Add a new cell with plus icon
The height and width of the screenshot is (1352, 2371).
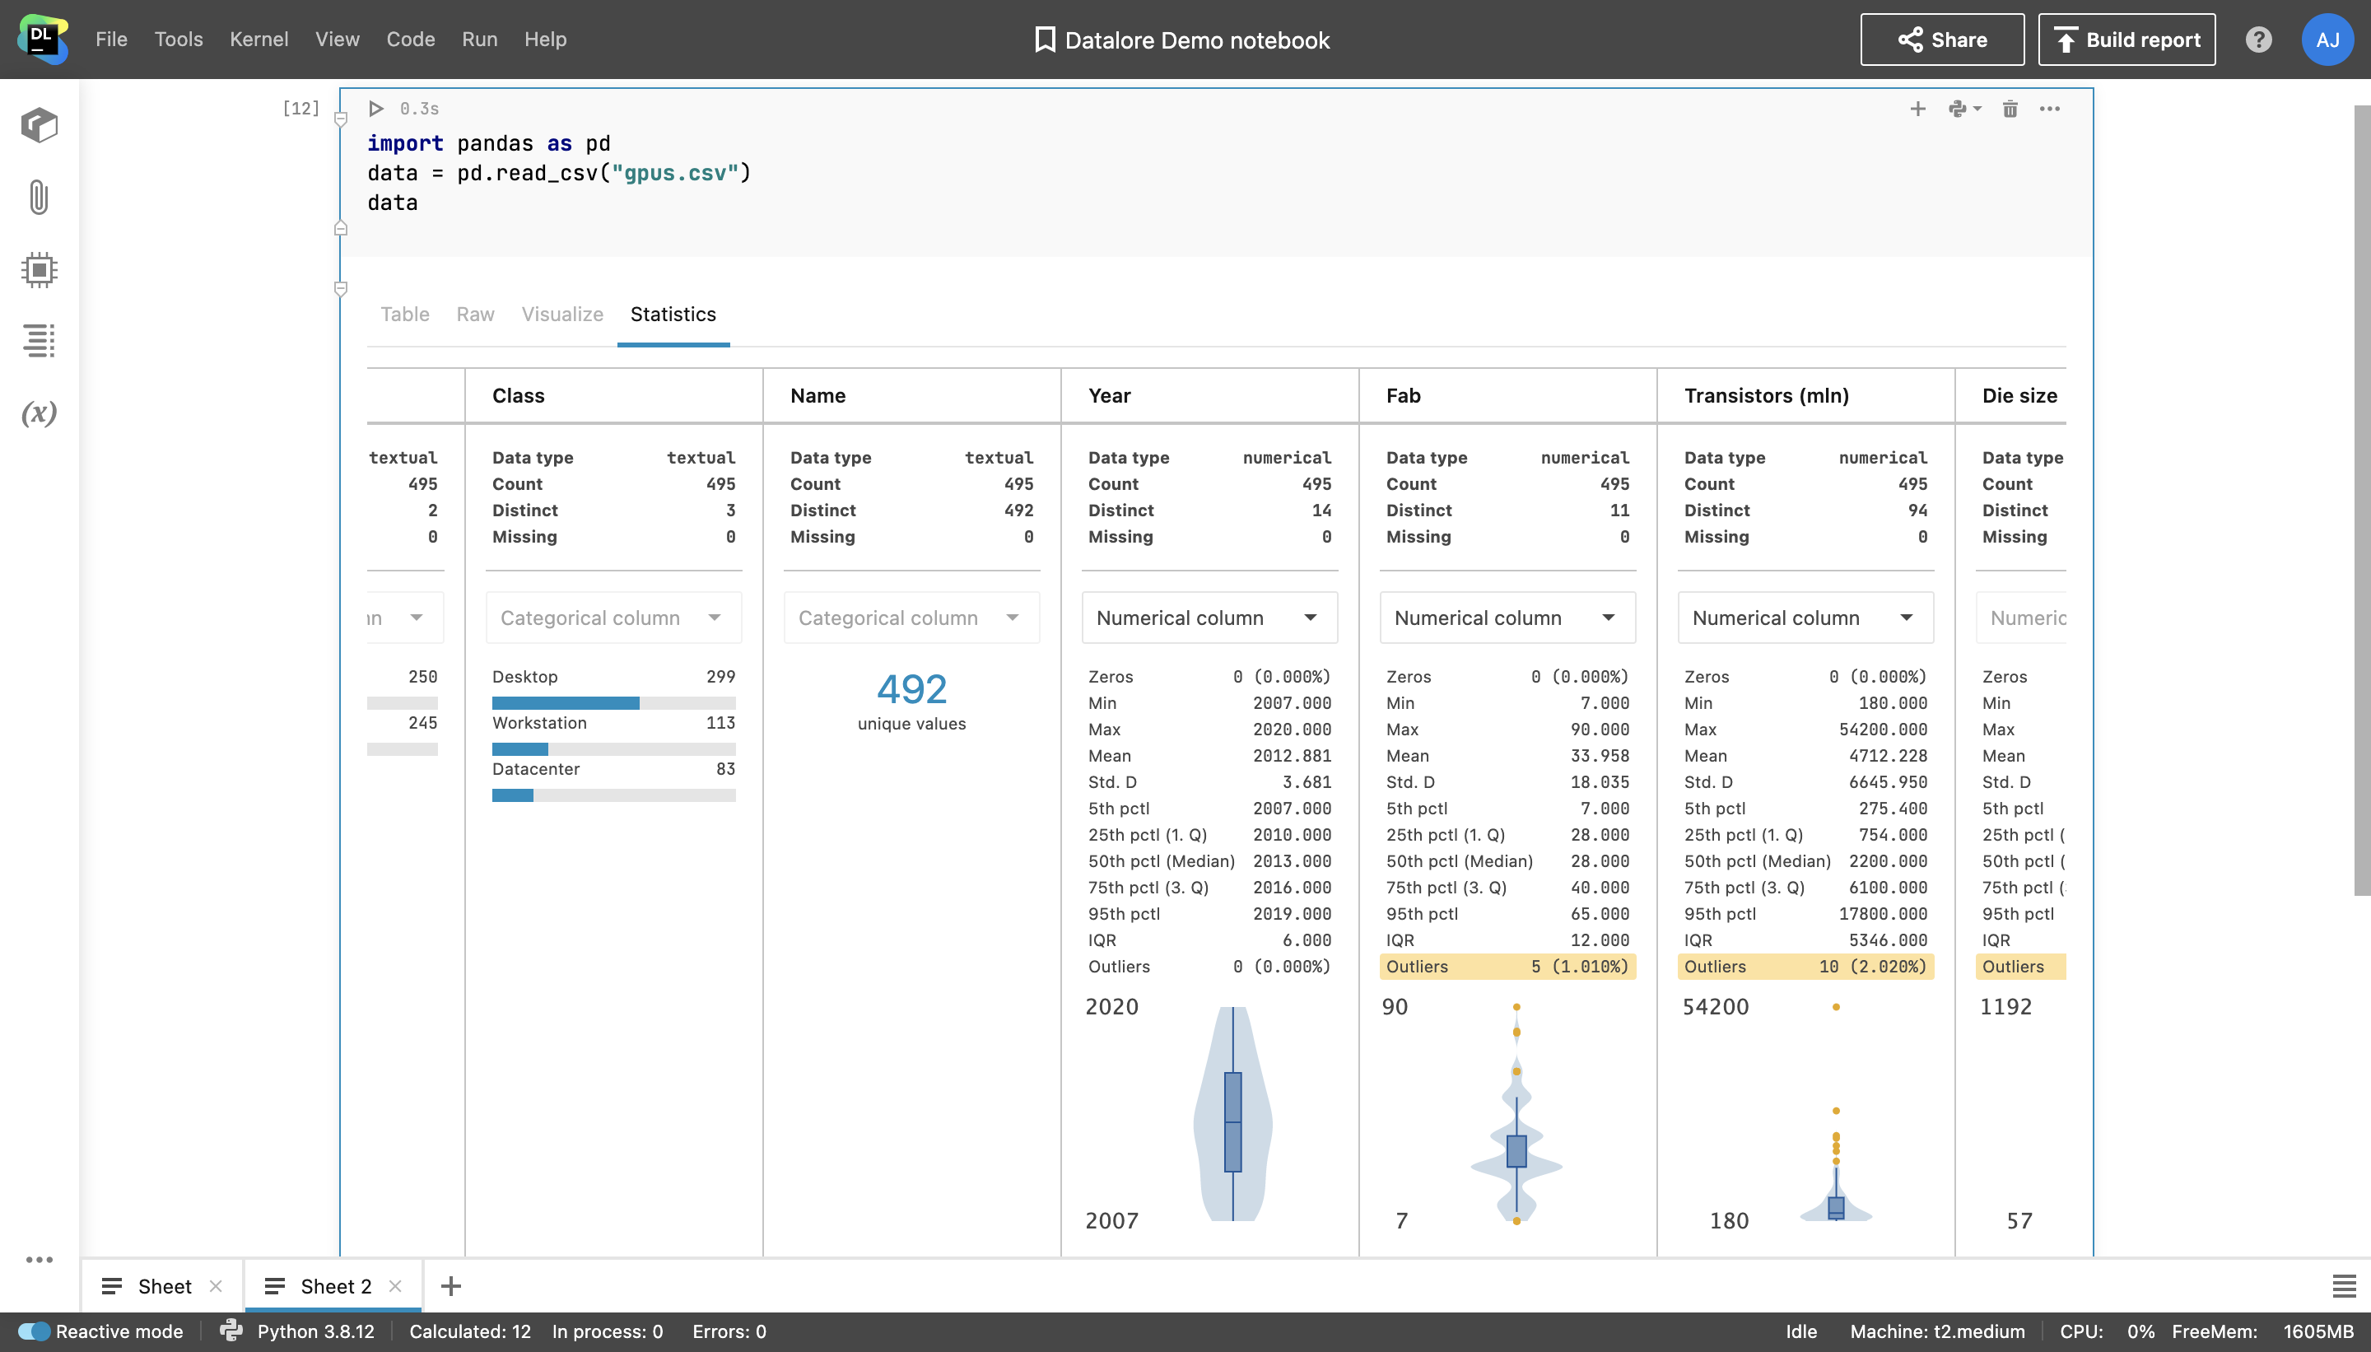(1918, 109)
